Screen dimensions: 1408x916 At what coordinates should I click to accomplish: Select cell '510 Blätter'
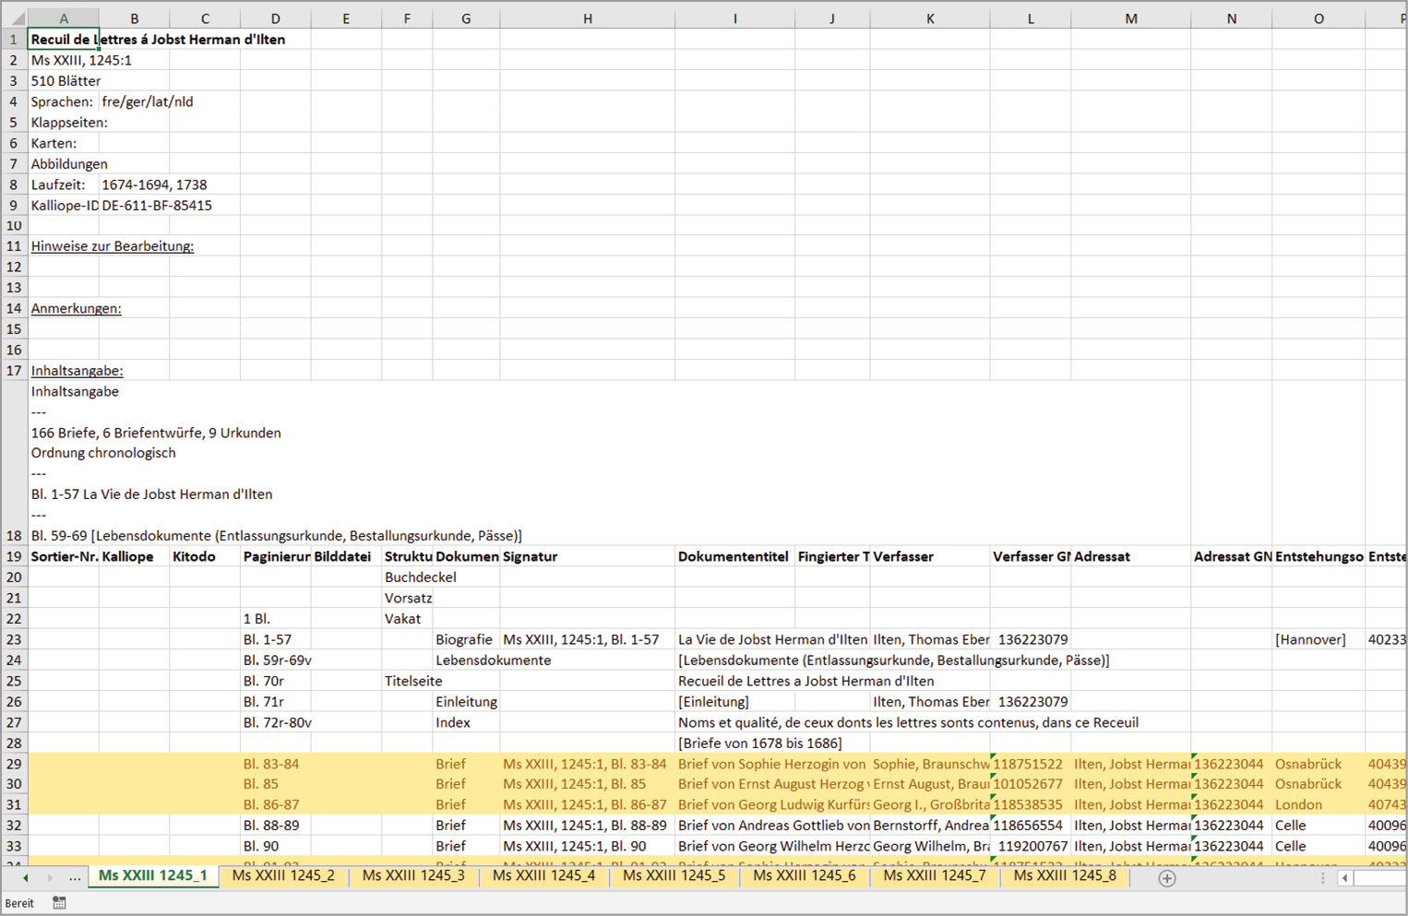pyautogui.click(x=64, y=80)
